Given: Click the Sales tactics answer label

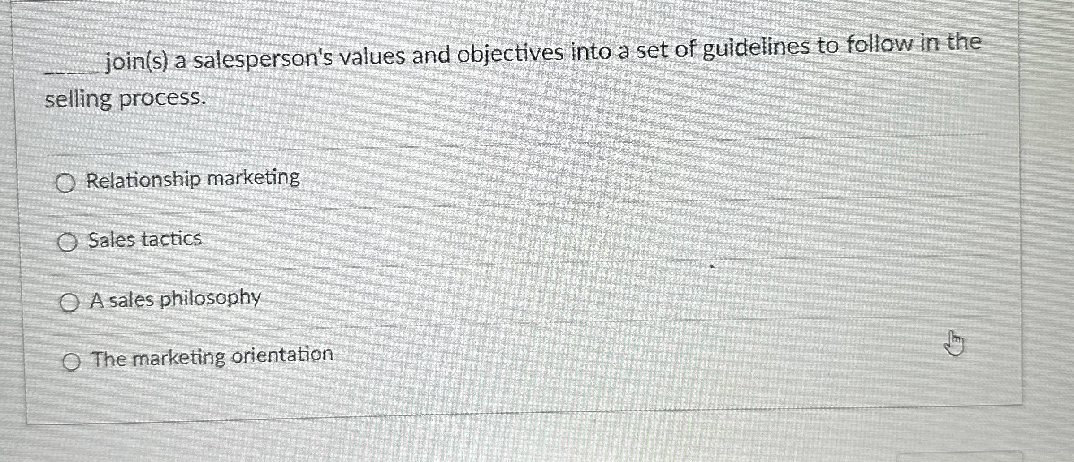Looking at the screenshot, I should [x=145, y=239].
